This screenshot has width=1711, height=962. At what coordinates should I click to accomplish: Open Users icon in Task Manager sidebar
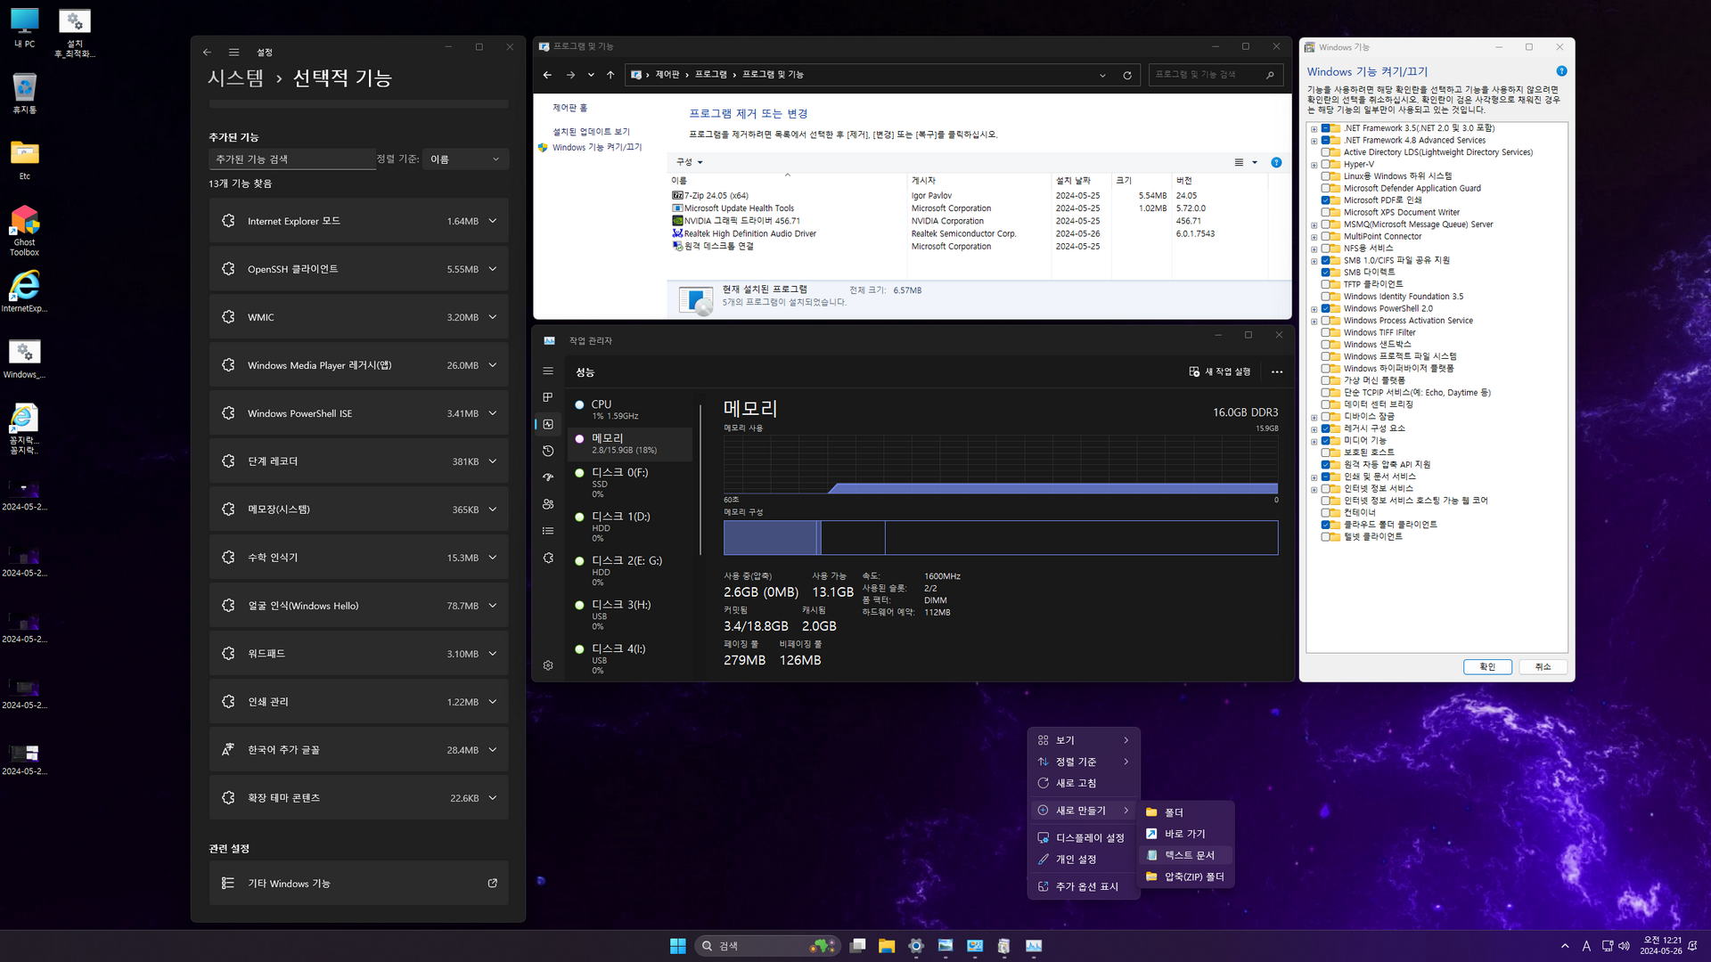click(x=548, y=504)
